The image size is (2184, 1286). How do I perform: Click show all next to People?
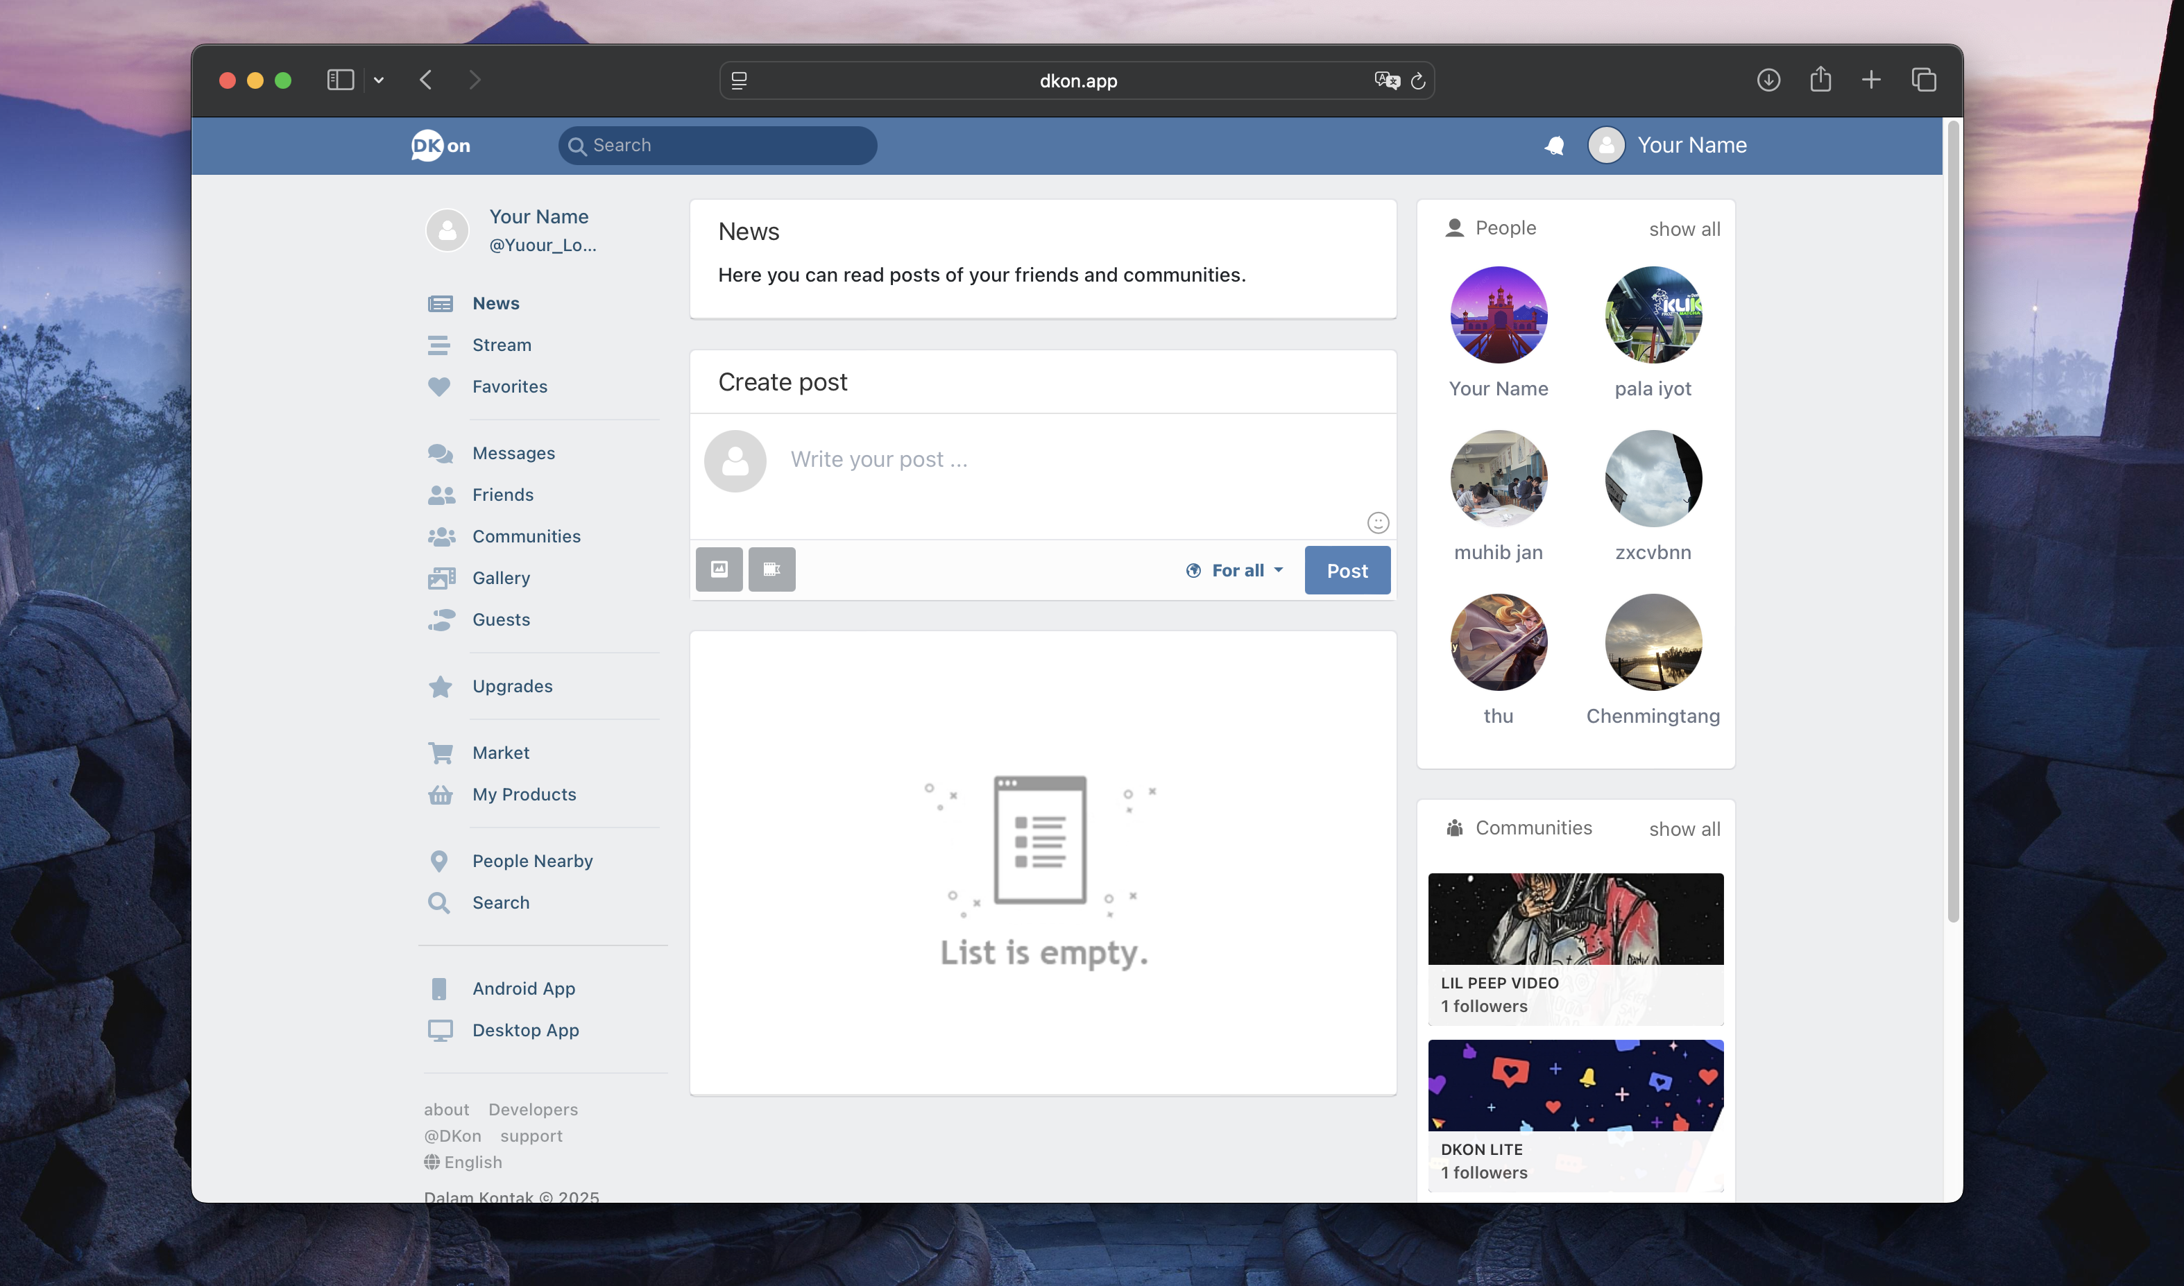(x=1684, y=229)
